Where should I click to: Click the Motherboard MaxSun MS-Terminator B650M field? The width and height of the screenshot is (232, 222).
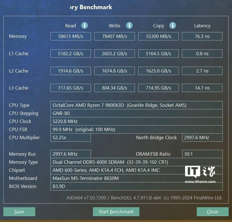pos(136,178)
